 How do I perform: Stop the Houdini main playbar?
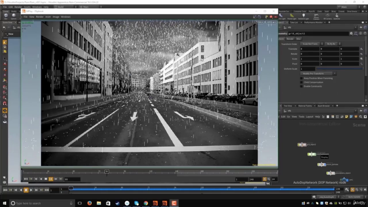click(26, 190)
